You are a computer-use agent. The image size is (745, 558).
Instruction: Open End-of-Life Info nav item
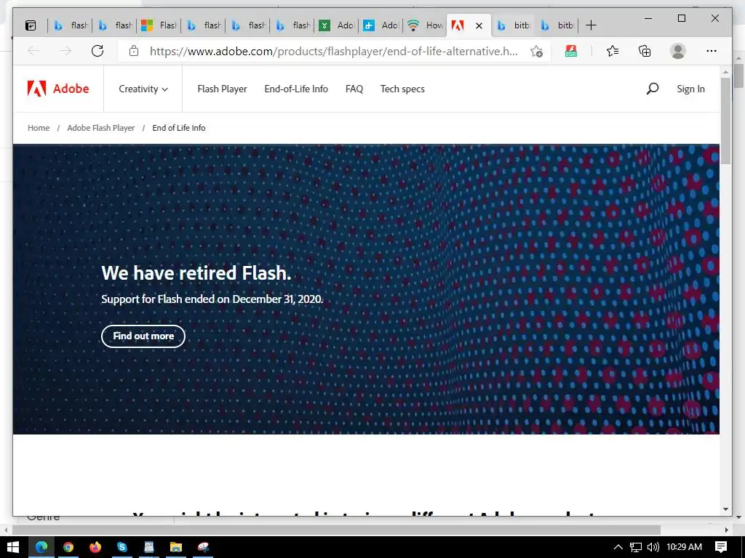[296, 89]
